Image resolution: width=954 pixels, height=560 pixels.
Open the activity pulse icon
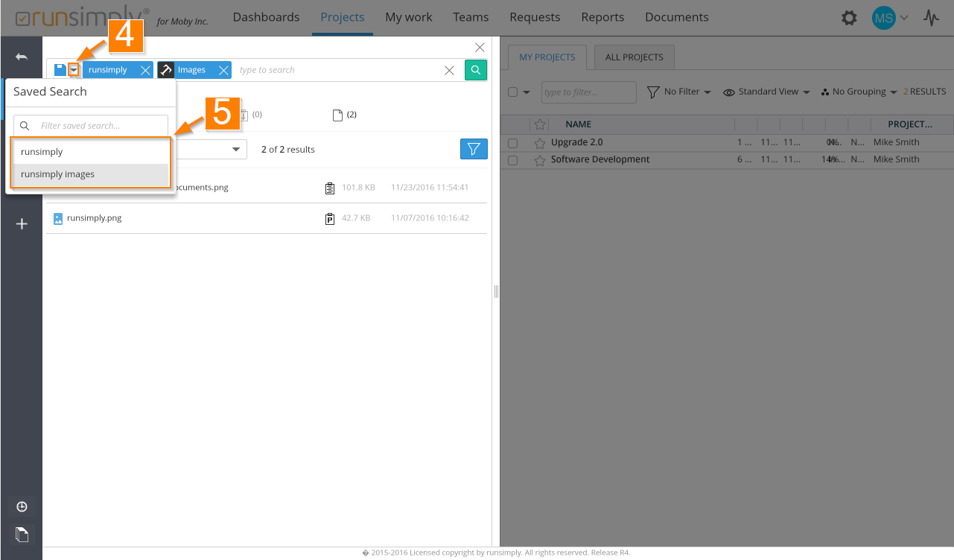(x=931, y=18)
